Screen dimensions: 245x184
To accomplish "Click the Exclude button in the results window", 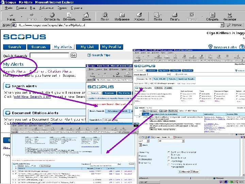I will point(168,88).
